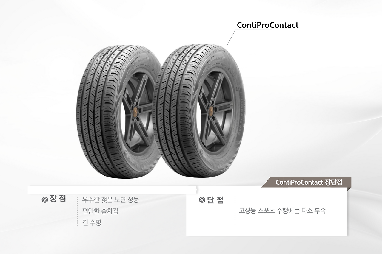Click the ContiProContact title label
382x254 pixels.
point(268,25)
